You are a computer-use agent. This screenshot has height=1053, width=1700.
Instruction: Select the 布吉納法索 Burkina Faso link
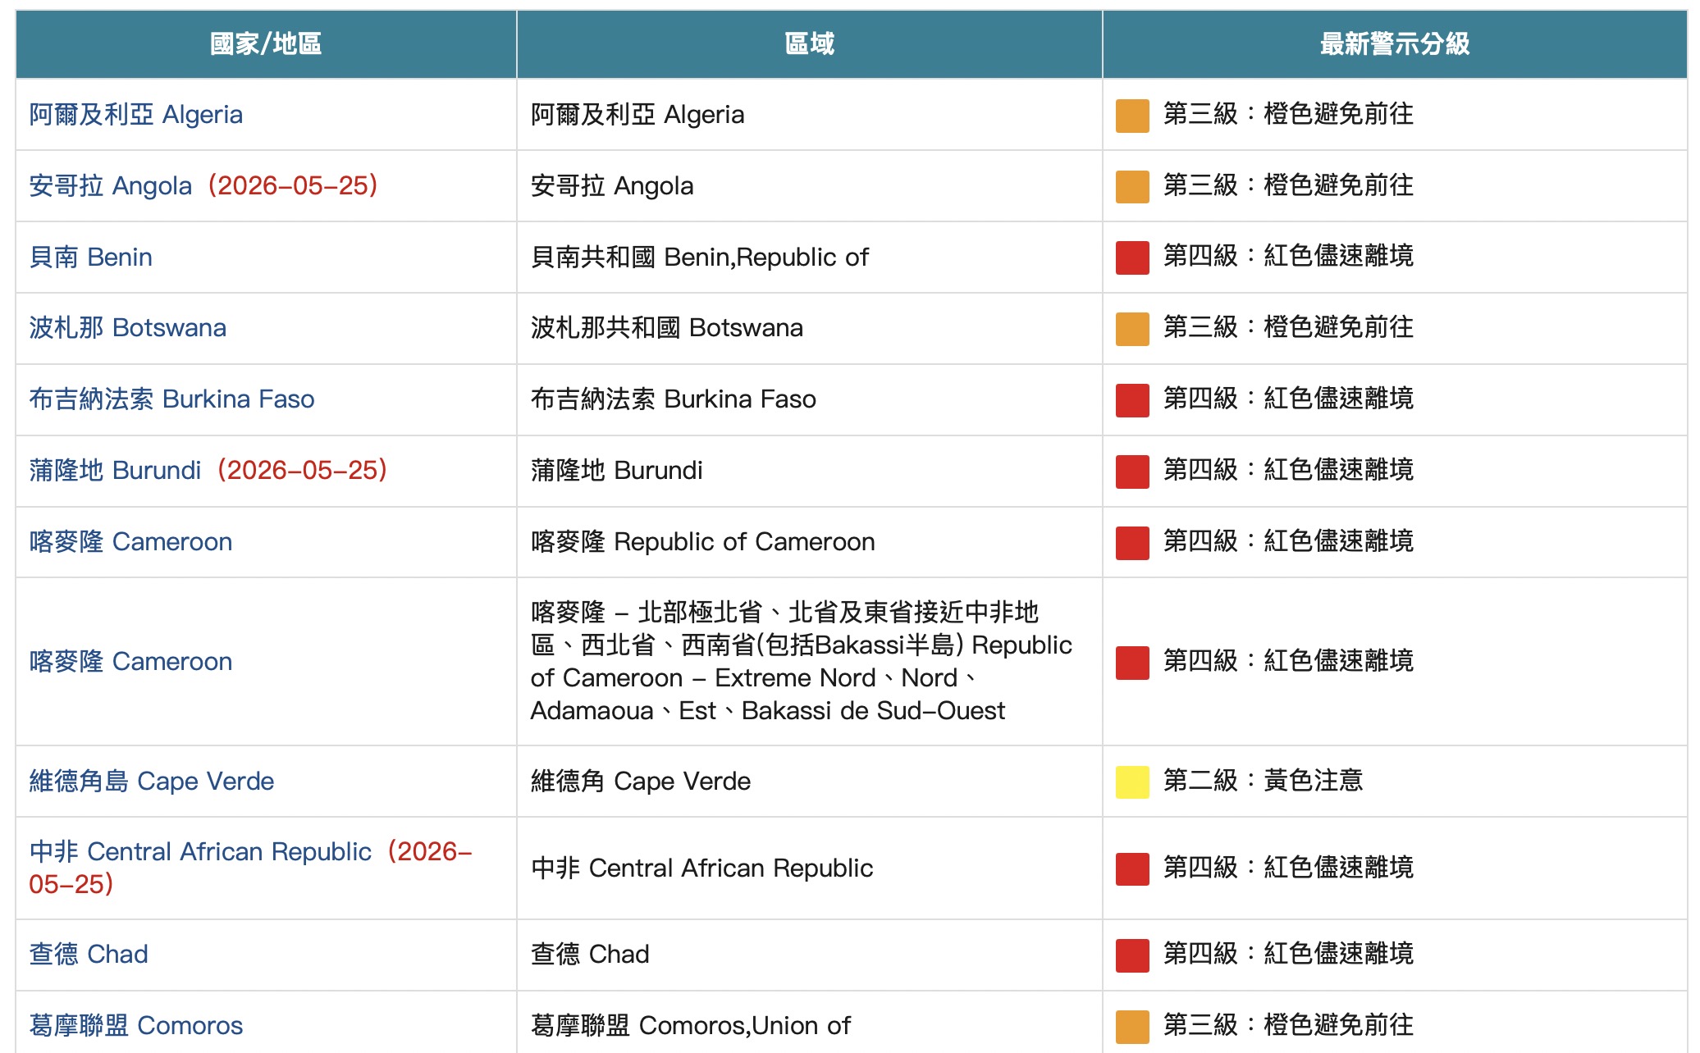[171, 399]
